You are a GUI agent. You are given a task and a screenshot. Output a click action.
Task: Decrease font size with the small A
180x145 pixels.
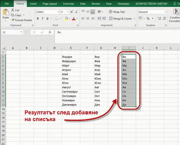pos(77,12)
